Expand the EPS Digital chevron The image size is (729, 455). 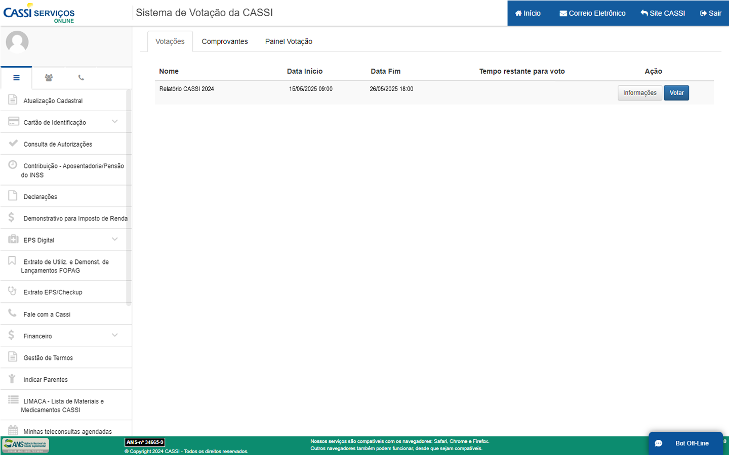pyautogui.click(x=115, y=239)
